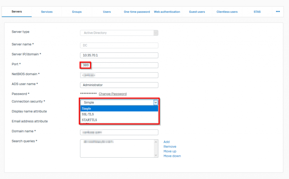Select SSL/TLS connection security option
Screen dimensions: 289x179
tap(119, 114)
